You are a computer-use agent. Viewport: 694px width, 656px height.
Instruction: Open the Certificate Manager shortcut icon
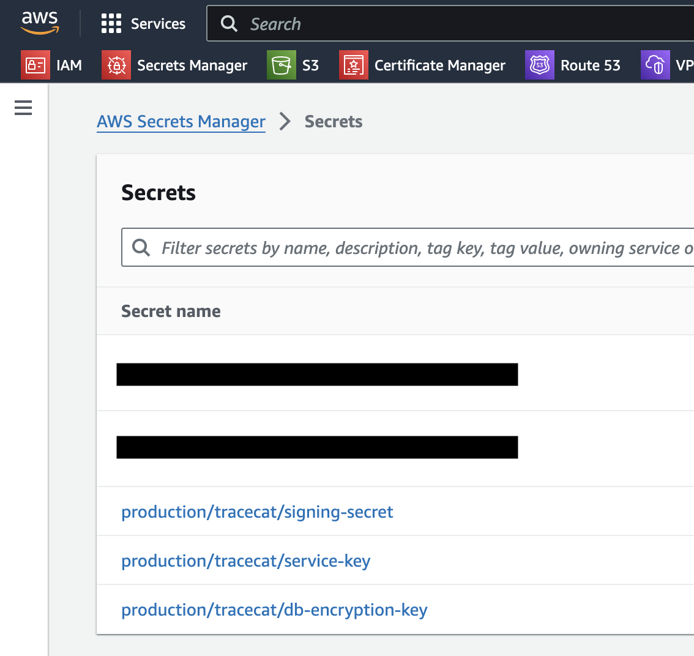pos(354,65)
